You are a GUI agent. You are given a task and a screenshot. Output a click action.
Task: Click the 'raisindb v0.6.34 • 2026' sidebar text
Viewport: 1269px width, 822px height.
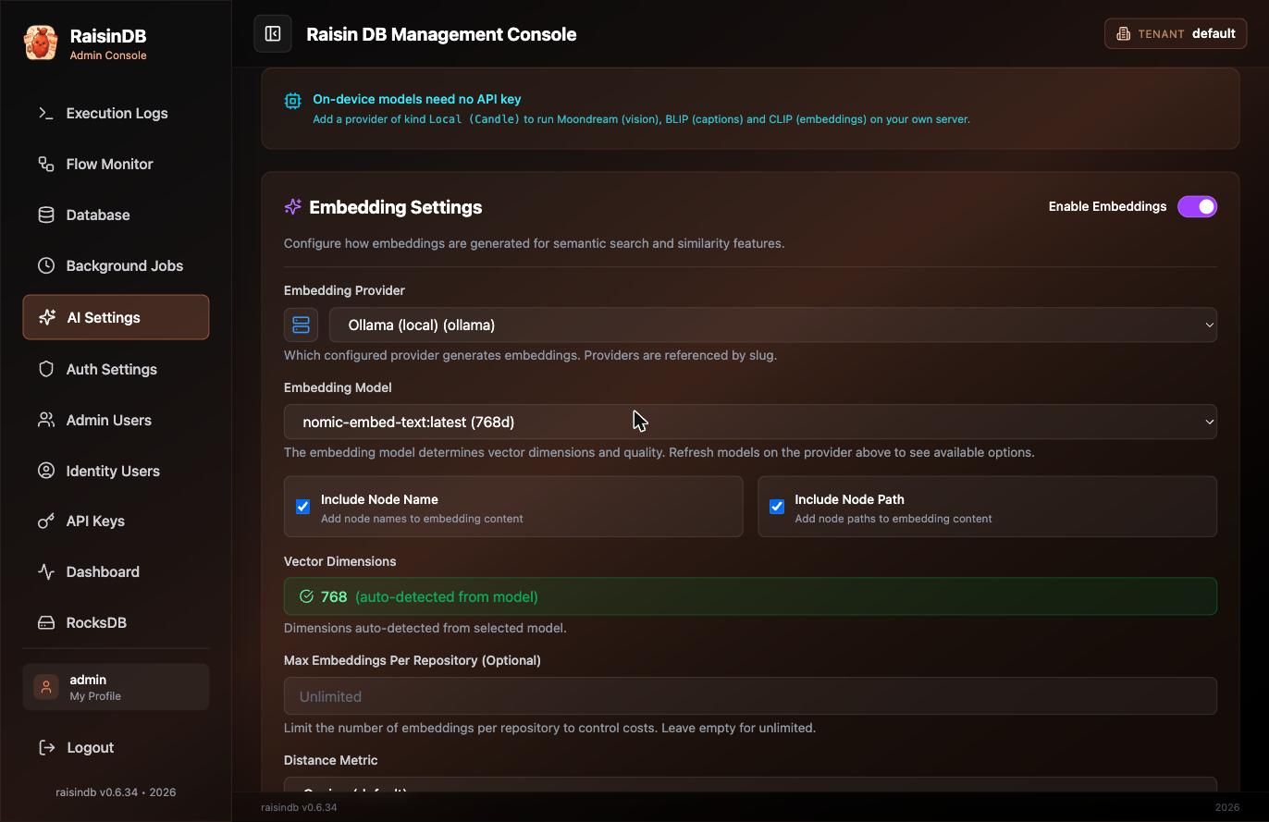tap(116, 792)
